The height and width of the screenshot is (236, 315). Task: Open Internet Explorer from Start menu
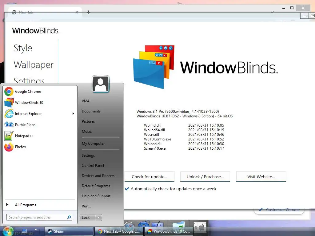click(x=40, y=114)
